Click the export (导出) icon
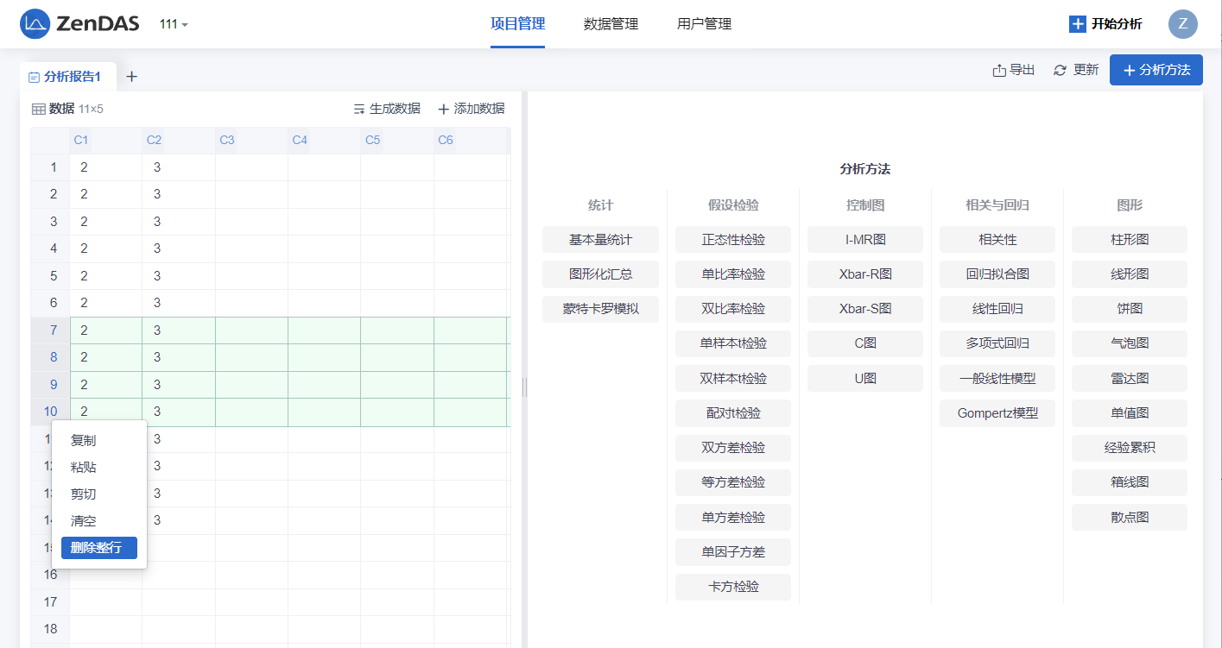Screen dimensions: 1222x648 [x=999, y=70]
